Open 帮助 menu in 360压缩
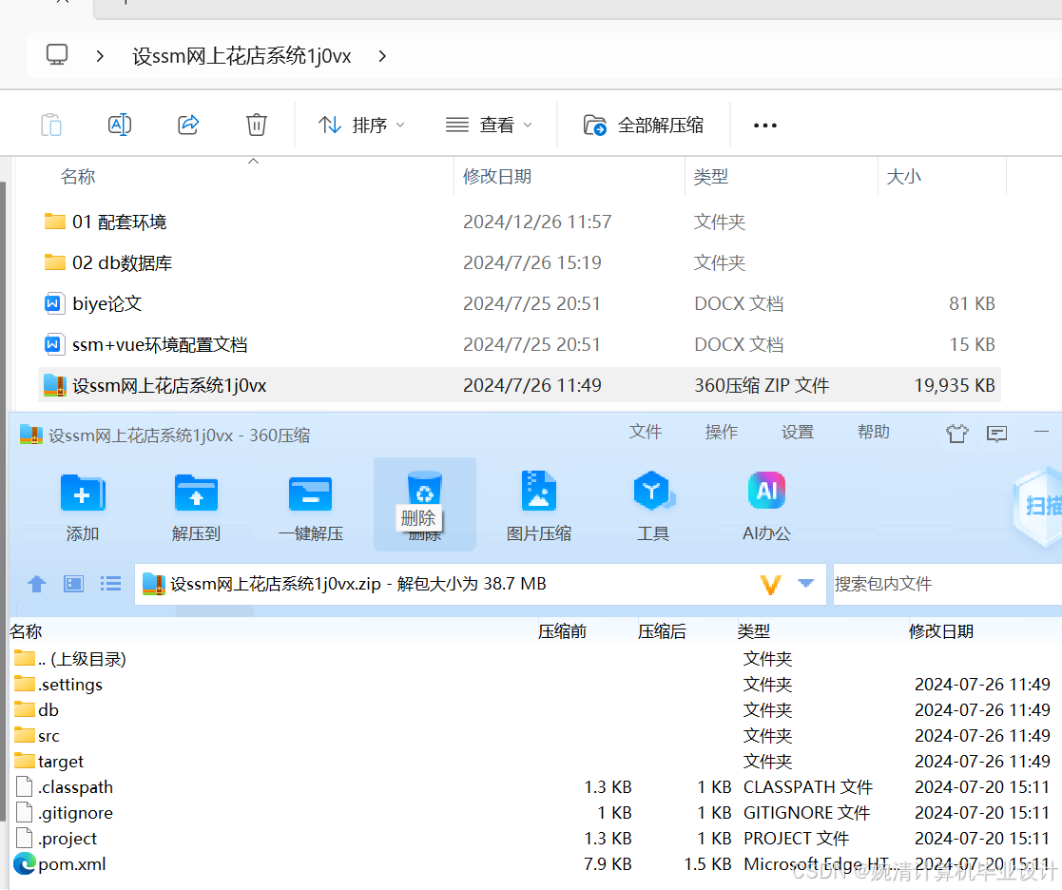1062x890 pixels. pyautogui.click(x=873, y=432)
